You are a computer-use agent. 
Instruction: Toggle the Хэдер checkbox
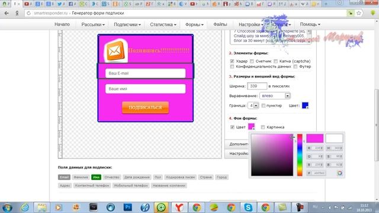[x=232, y=61]
